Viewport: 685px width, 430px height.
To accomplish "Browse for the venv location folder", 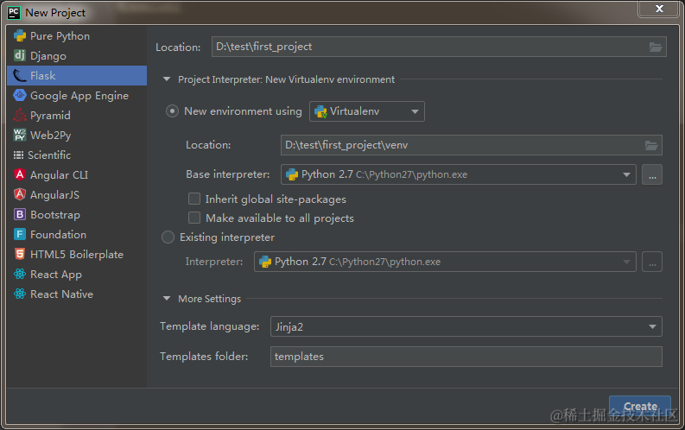I will pos(651,145).
